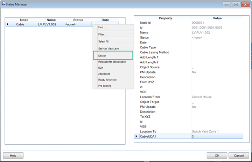This screenshot has height=162, width=252.
Task: Open Help for Status Manager
Action: (x=13, y=155)
